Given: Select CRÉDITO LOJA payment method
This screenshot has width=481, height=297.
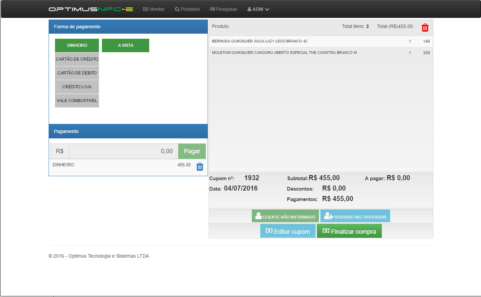Looking at the screenshot, I should point(77,87).
